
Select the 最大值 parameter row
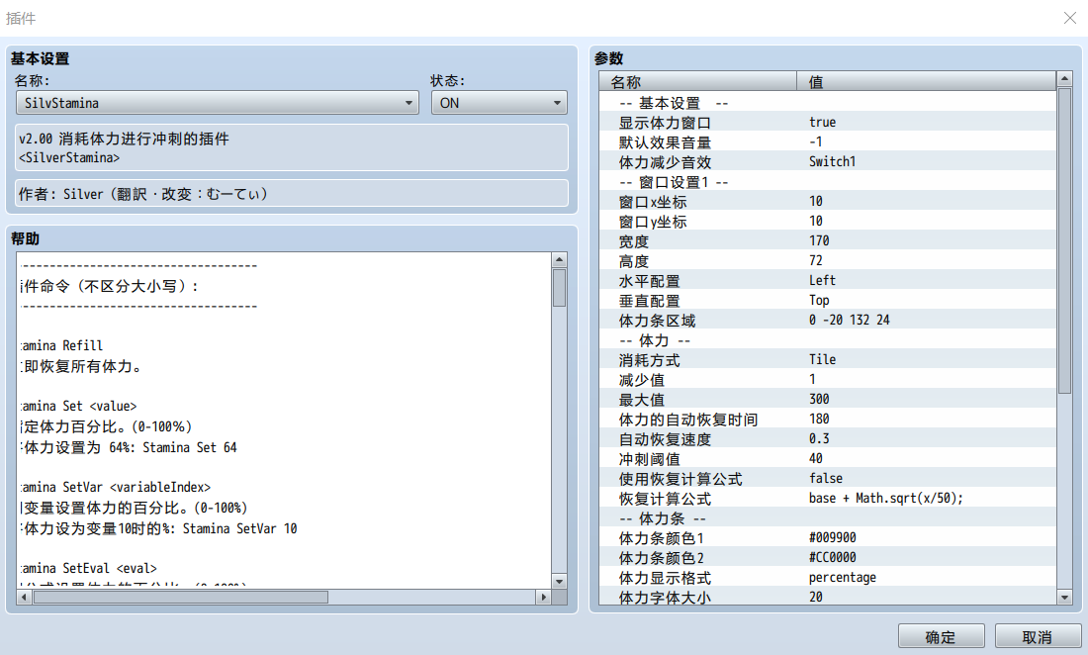828,399
